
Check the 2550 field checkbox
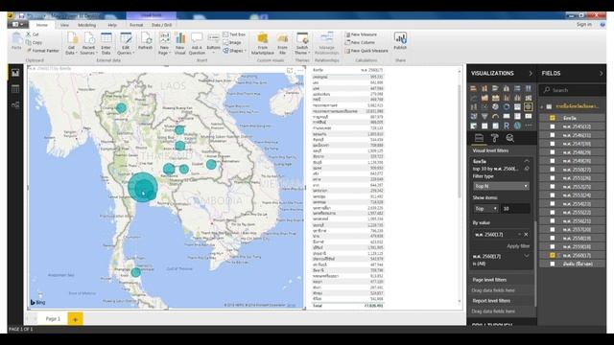point(553,170)
